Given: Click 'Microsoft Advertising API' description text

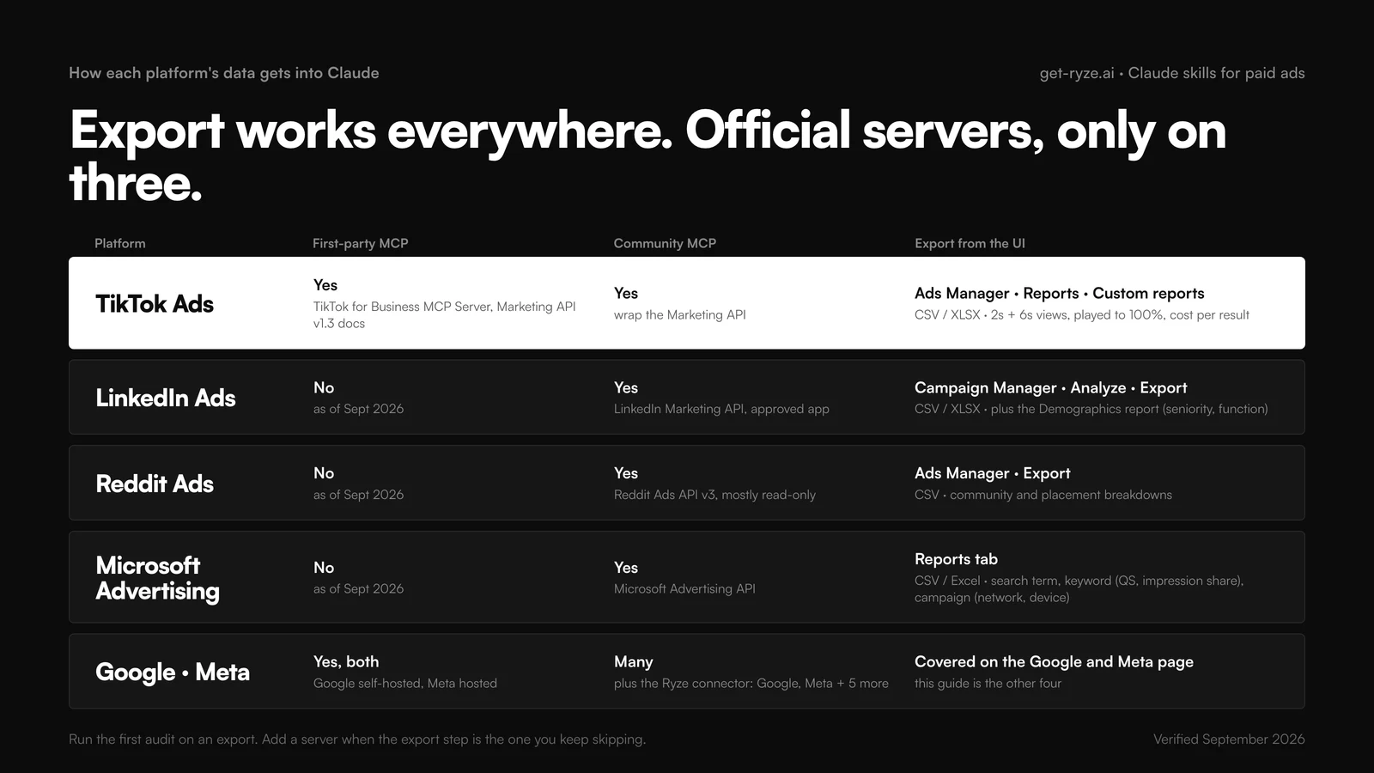Looking at the screenshot, I should pyautogui.click(x=684, y=588).
